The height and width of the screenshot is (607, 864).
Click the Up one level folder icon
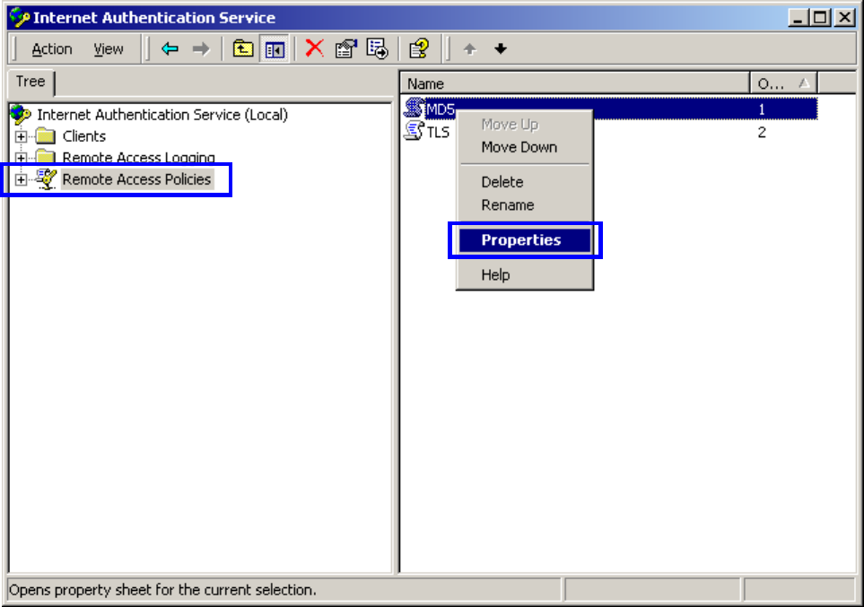point(242,49)
